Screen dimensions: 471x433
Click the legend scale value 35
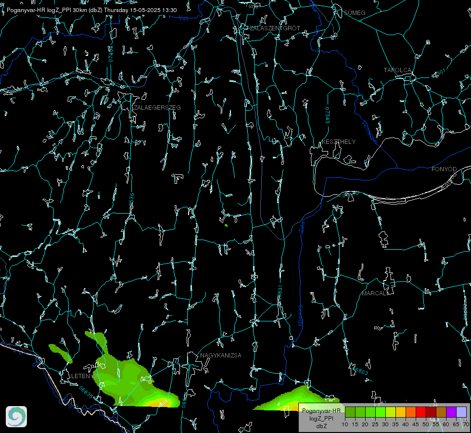pos(395,425)
